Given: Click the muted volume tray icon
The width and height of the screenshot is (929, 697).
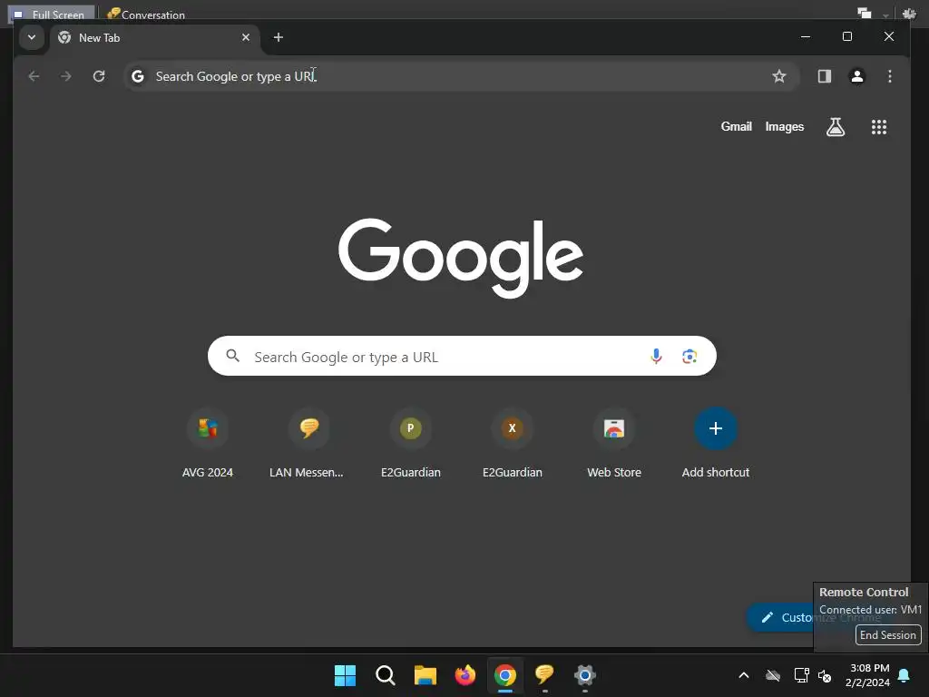Looking at the screenshot, I should coord(824,675).
